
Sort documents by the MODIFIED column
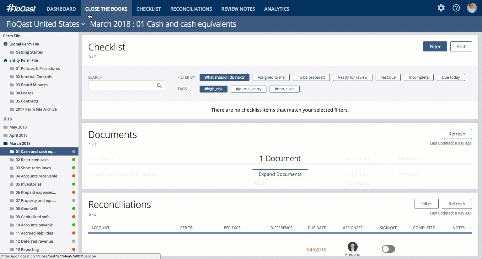408,158
